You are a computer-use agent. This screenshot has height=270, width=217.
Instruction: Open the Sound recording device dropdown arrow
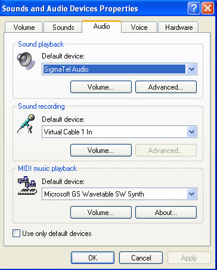(x=191, y=131)
